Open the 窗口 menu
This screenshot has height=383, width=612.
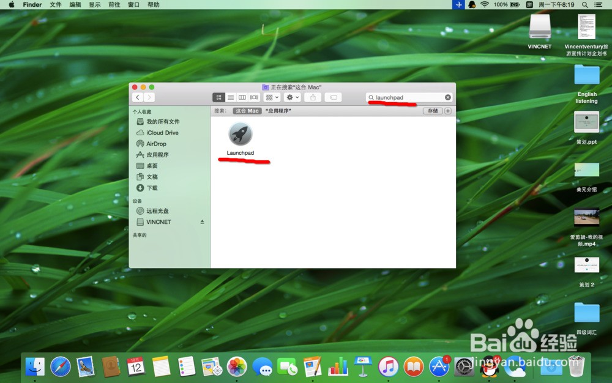(133, 5)
